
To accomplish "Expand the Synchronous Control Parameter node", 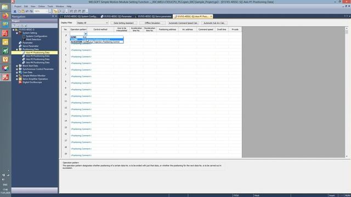I will (x=17, y=69).
